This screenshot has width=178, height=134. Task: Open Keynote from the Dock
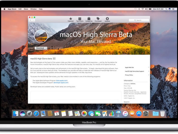tap(118, 114)
